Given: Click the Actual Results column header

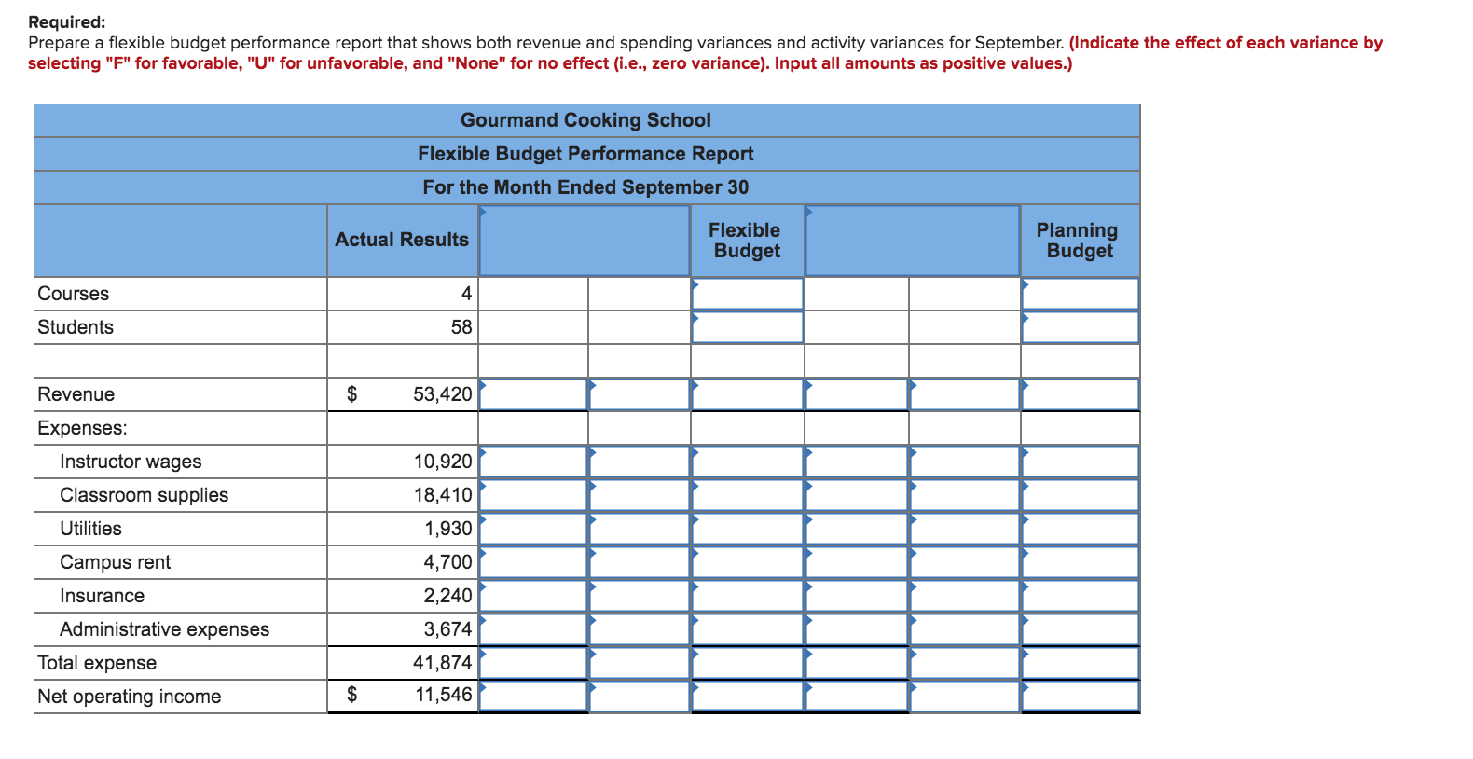Looking at the screenshot, I should point(402,241).
